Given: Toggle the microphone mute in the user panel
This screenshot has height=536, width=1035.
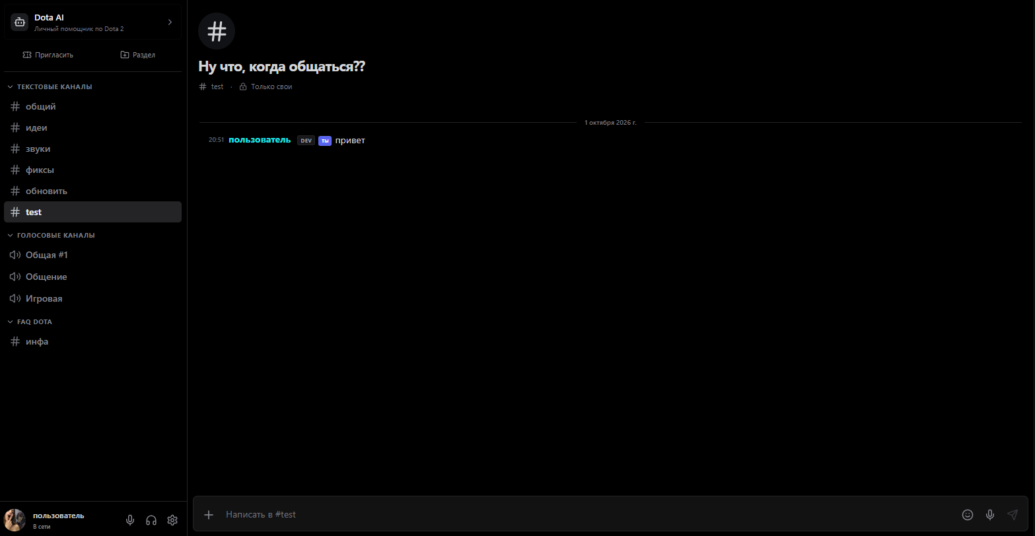Looking at the screenshot, I should coord(130,520).
